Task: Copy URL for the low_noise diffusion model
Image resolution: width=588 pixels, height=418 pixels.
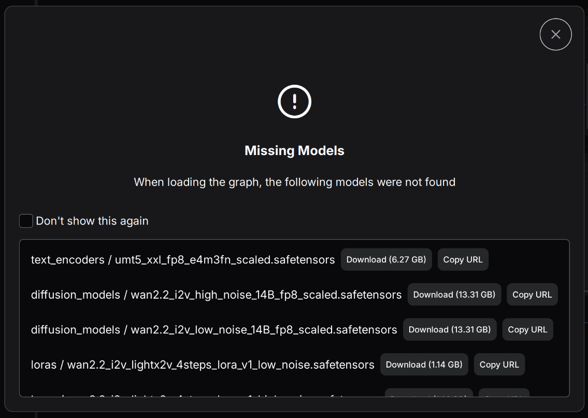Action: [527, 329]
